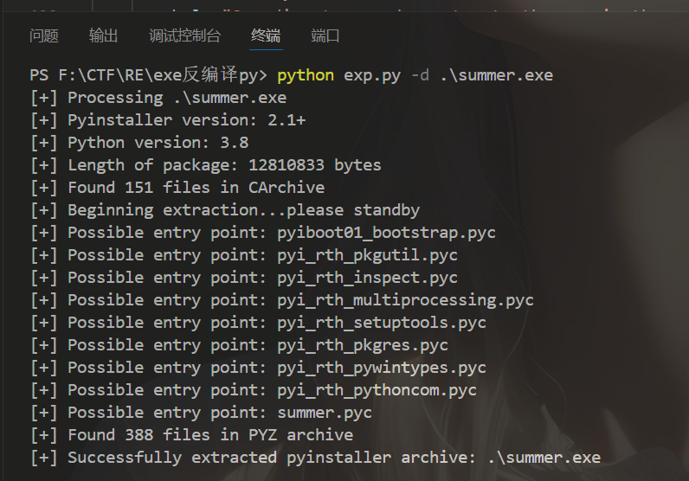Click the pyi_rth_setuptools.pyc entry point line
689x481 pixels.
tap(258, 323)
